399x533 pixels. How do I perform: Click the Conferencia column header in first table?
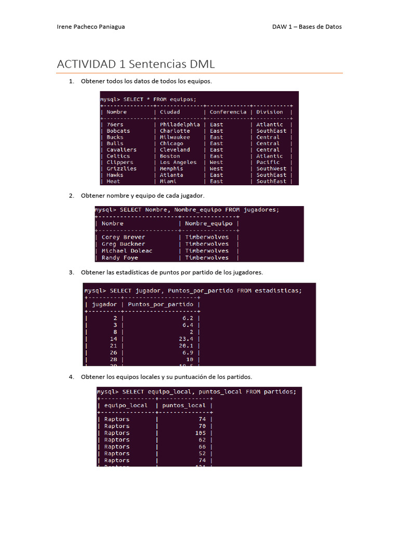click(228, 112)
